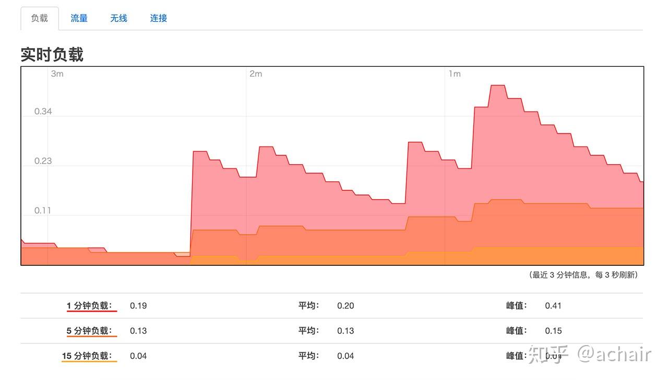Click the 0.19 one-minute load value
668x380 pixels.
(x=139, y=305)
